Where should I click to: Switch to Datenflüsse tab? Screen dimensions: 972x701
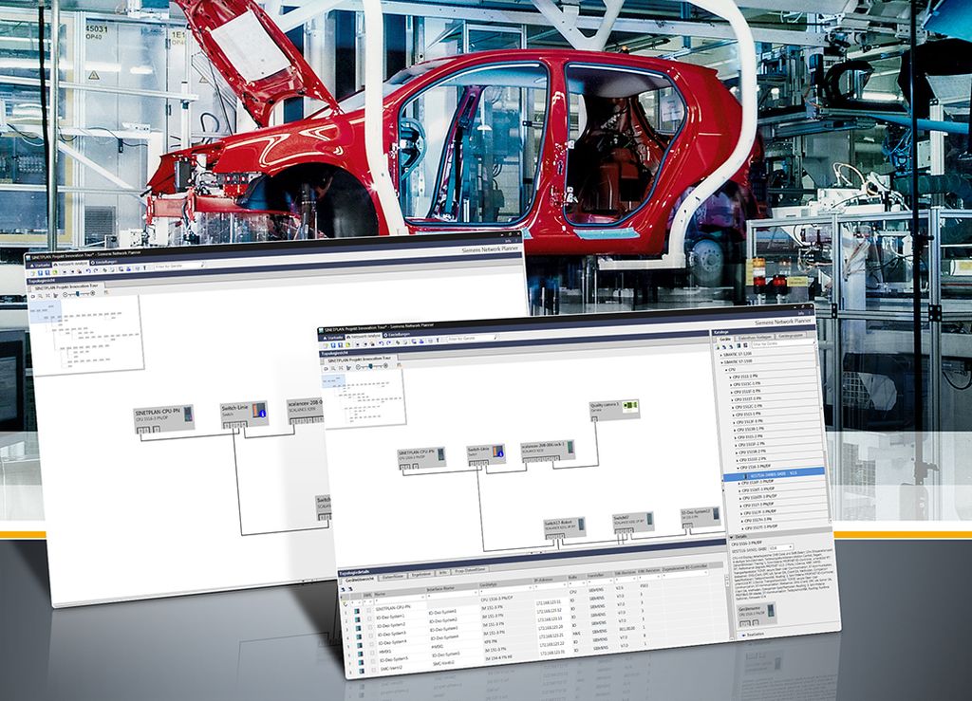pyautogui.click(x=393, y=576)
